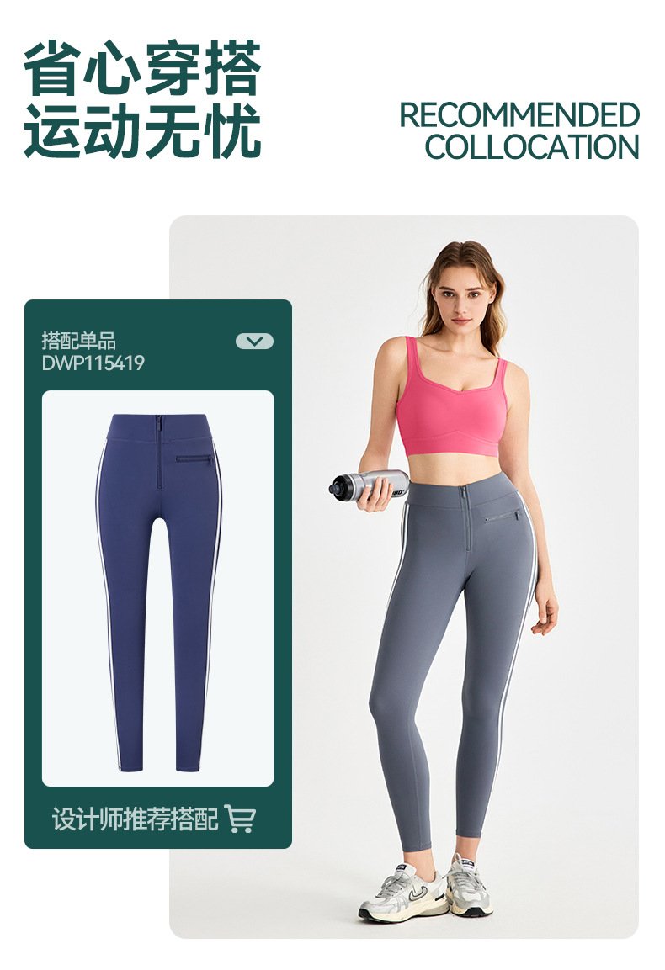Viewport: 665px width, 970px height.
Task: Click the shopping cart icon
Action: pyautogui.click(x=240, y=819)
